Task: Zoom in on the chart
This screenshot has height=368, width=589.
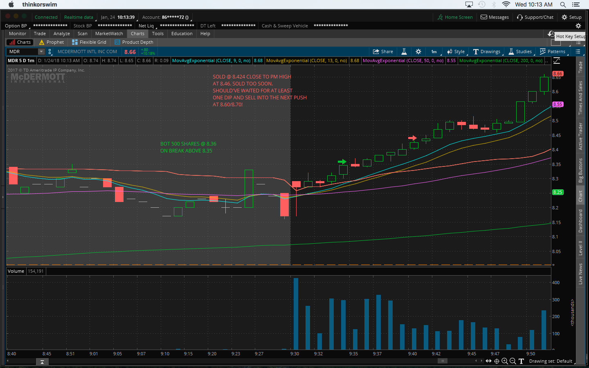Action: [x=505, y=361]
